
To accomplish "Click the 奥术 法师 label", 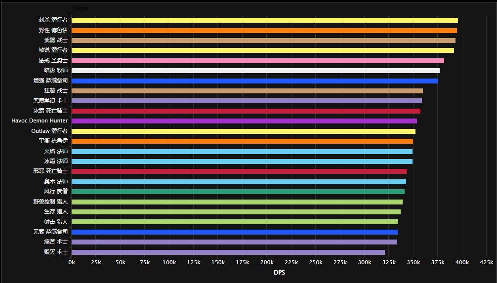I will coord(56,181).
